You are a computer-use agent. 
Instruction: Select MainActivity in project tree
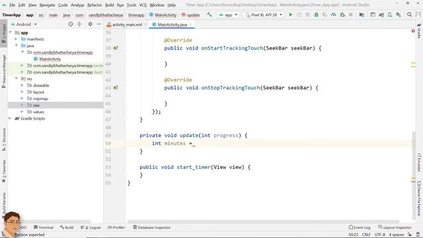pyautogui.click(x=50, y=59)
